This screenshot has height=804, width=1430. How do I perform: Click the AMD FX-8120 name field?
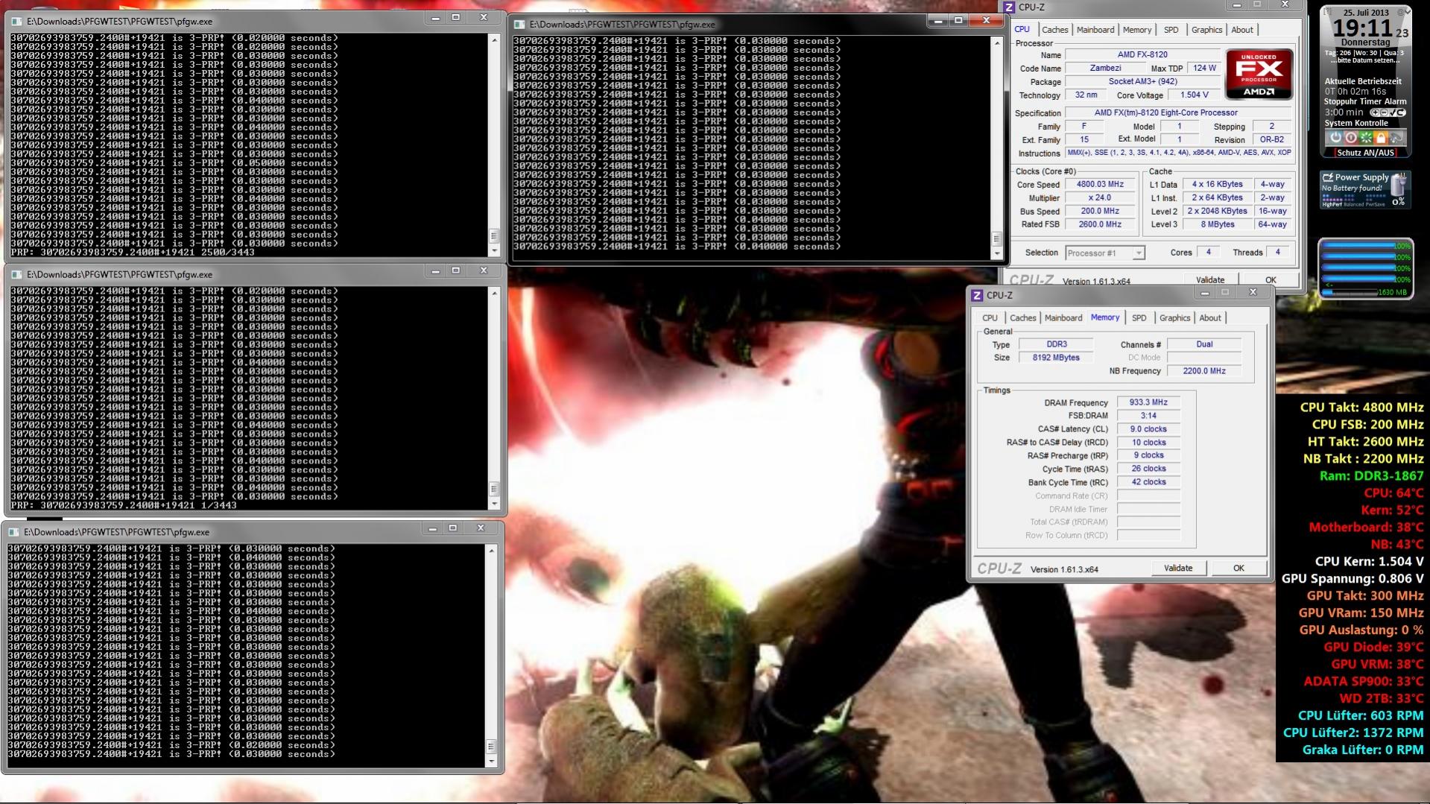(1142, 54)
